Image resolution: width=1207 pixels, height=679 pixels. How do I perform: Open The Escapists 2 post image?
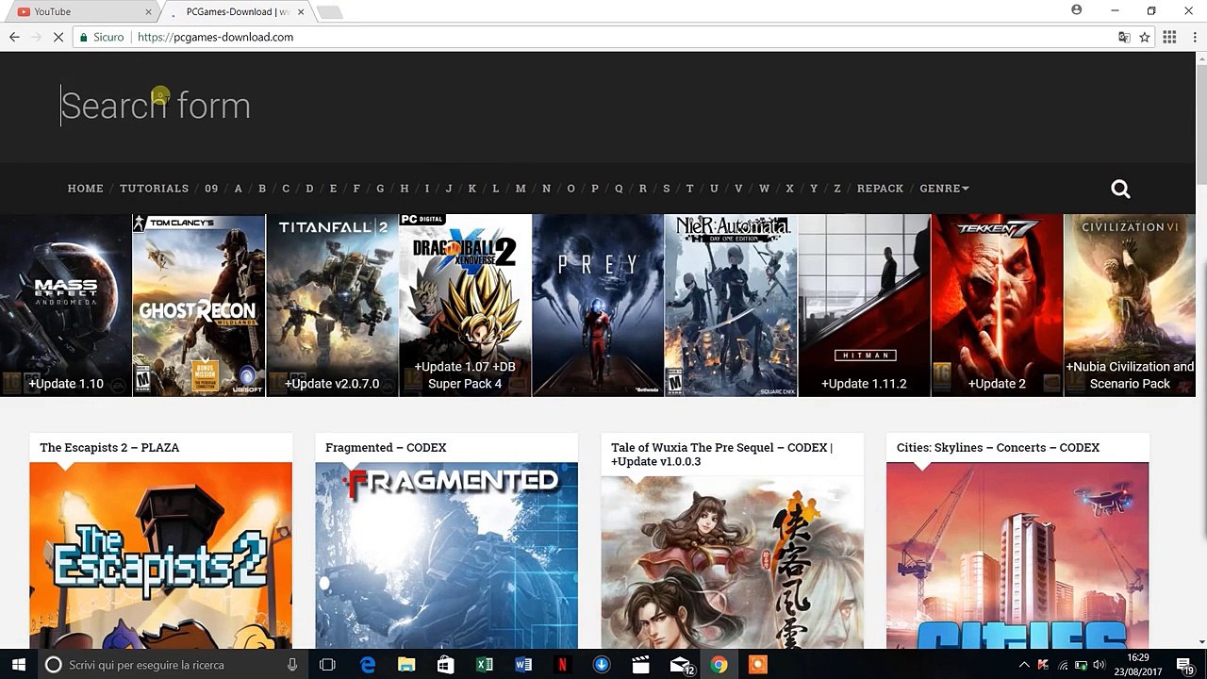tap(161, 555)
